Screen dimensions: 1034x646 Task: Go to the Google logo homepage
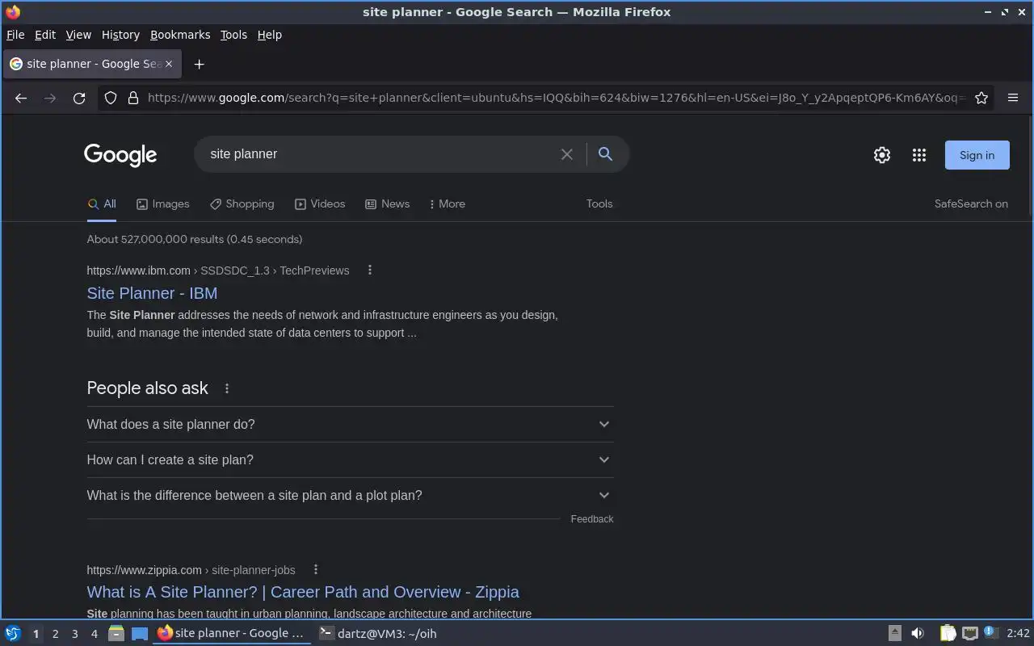[x=120, y=154]
